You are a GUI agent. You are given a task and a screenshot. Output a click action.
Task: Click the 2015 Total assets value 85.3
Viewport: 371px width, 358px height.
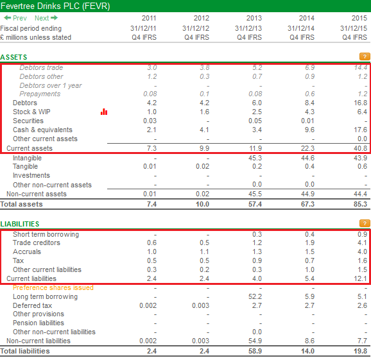coord(360,204)
